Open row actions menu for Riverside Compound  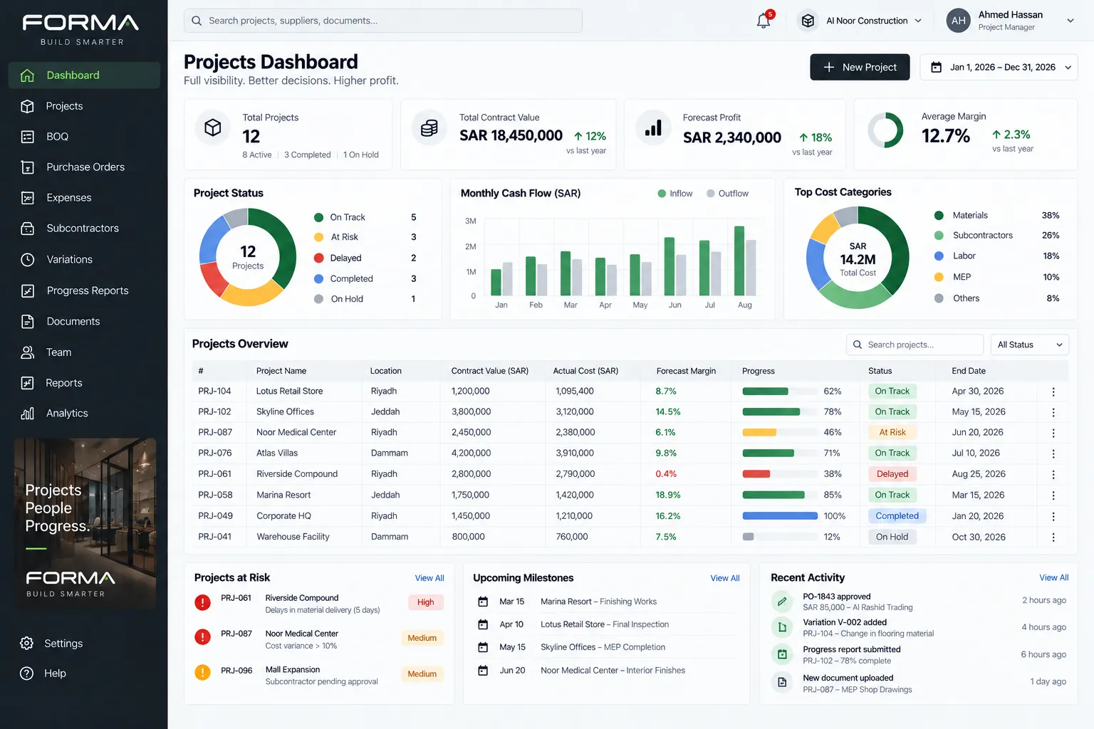[x=1053, y=474]
